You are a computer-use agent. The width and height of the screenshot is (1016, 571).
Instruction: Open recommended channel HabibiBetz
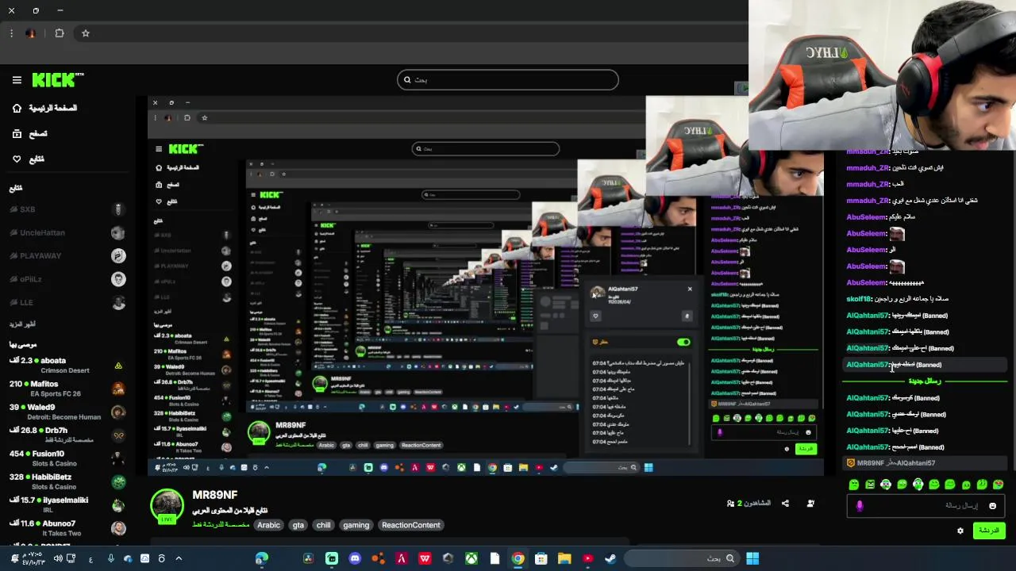coord(67,481)
